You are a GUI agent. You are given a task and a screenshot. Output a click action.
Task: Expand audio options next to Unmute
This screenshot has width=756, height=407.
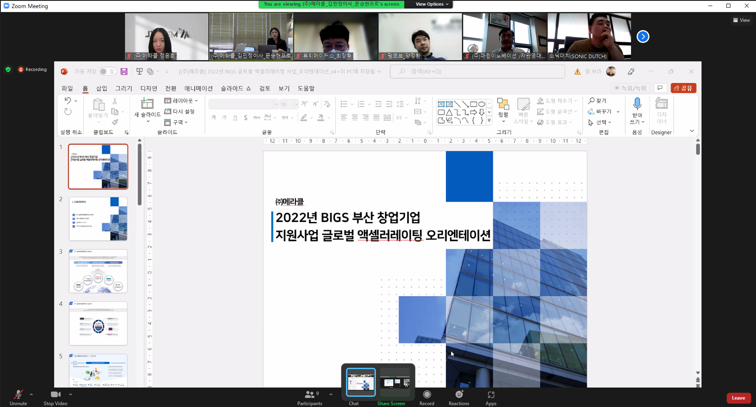[x=31, y=395]
